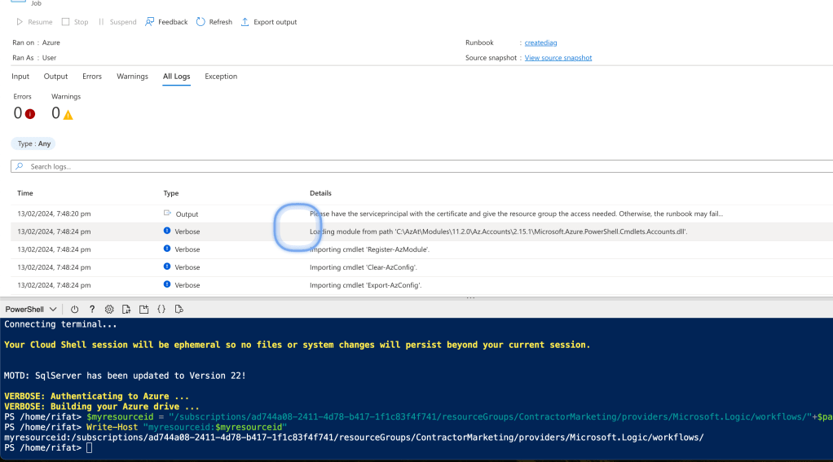View the source snapshot link
The height and width of the screenshot is (462, 833).
[558, 57]
